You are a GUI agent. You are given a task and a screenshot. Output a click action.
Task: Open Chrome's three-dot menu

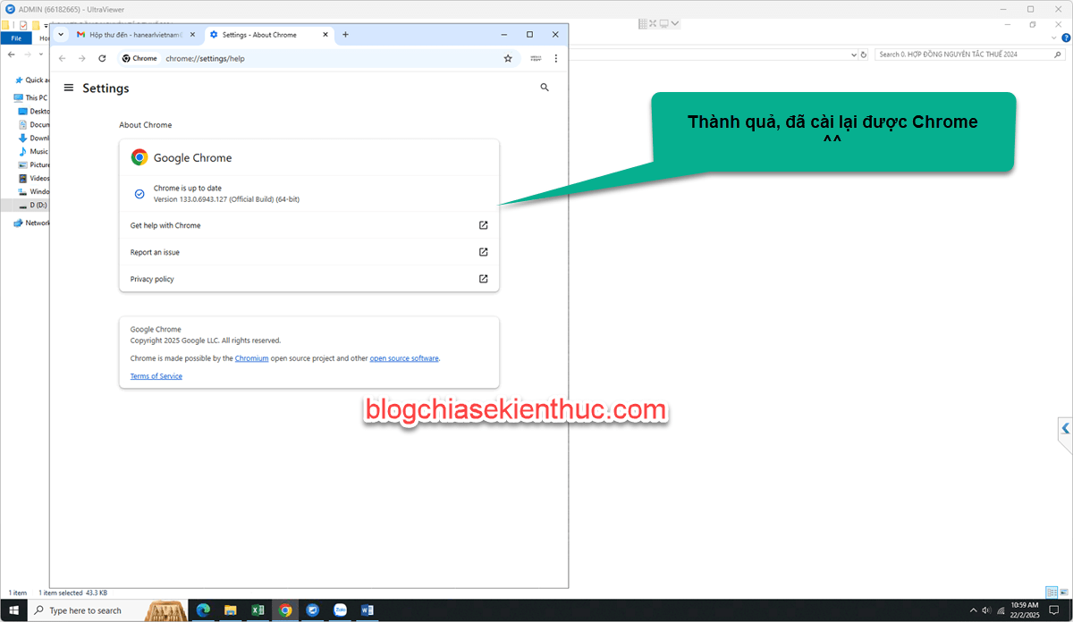[556, 58]
